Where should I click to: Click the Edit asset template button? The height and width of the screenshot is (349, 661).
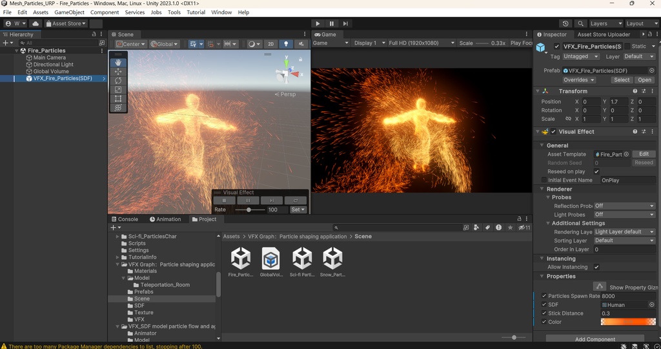pyautogui.click(x=644, y=154)
